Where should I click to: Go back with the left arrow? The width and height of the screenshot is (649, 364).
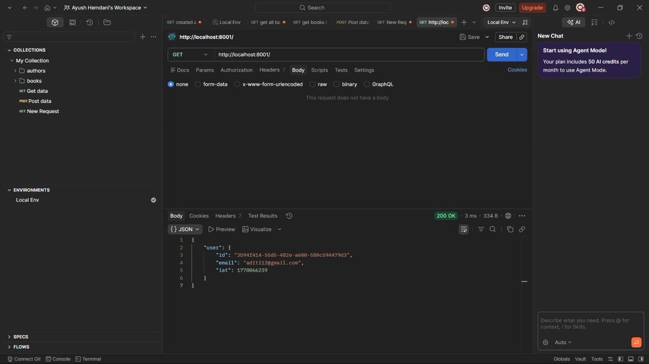[25, 8]
